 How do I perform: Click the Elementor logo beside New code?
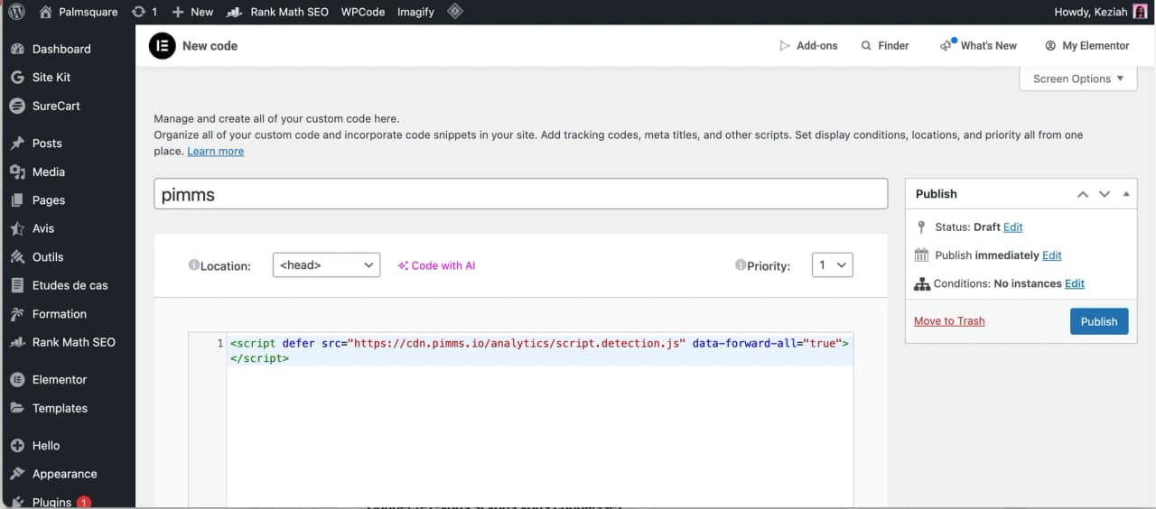click(162, 45)
